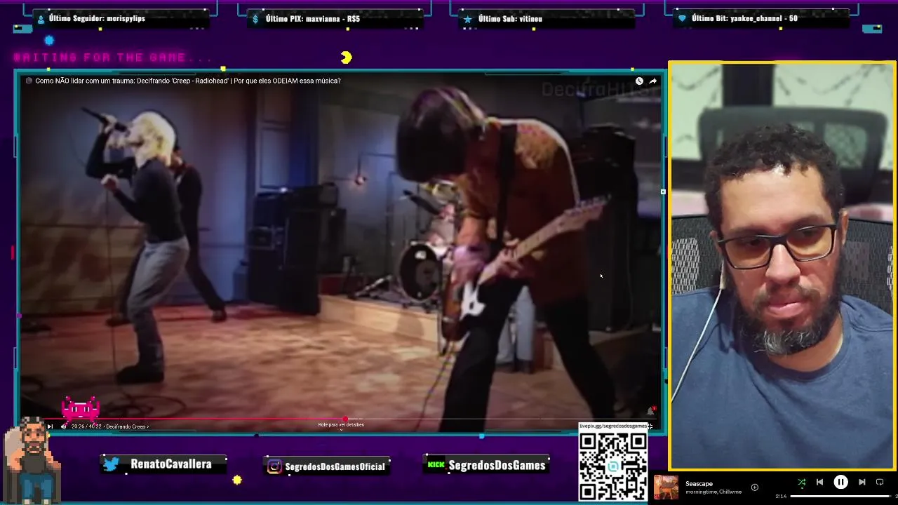Screen dimensions: 898x505
Task: Skip to next track in Spotify
Action: coord(862,483)
